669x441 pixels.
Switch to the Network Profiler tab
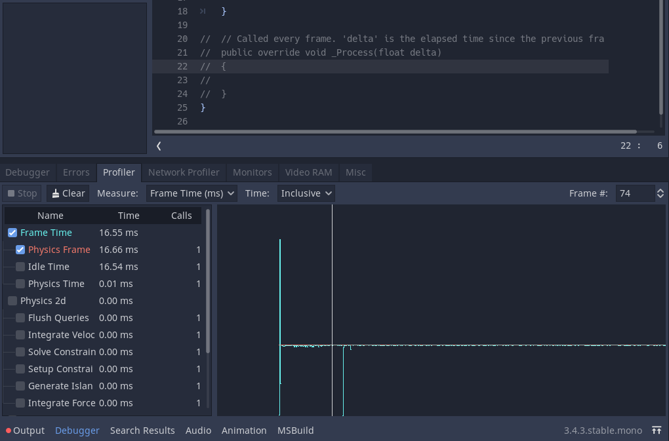point(184,172)
